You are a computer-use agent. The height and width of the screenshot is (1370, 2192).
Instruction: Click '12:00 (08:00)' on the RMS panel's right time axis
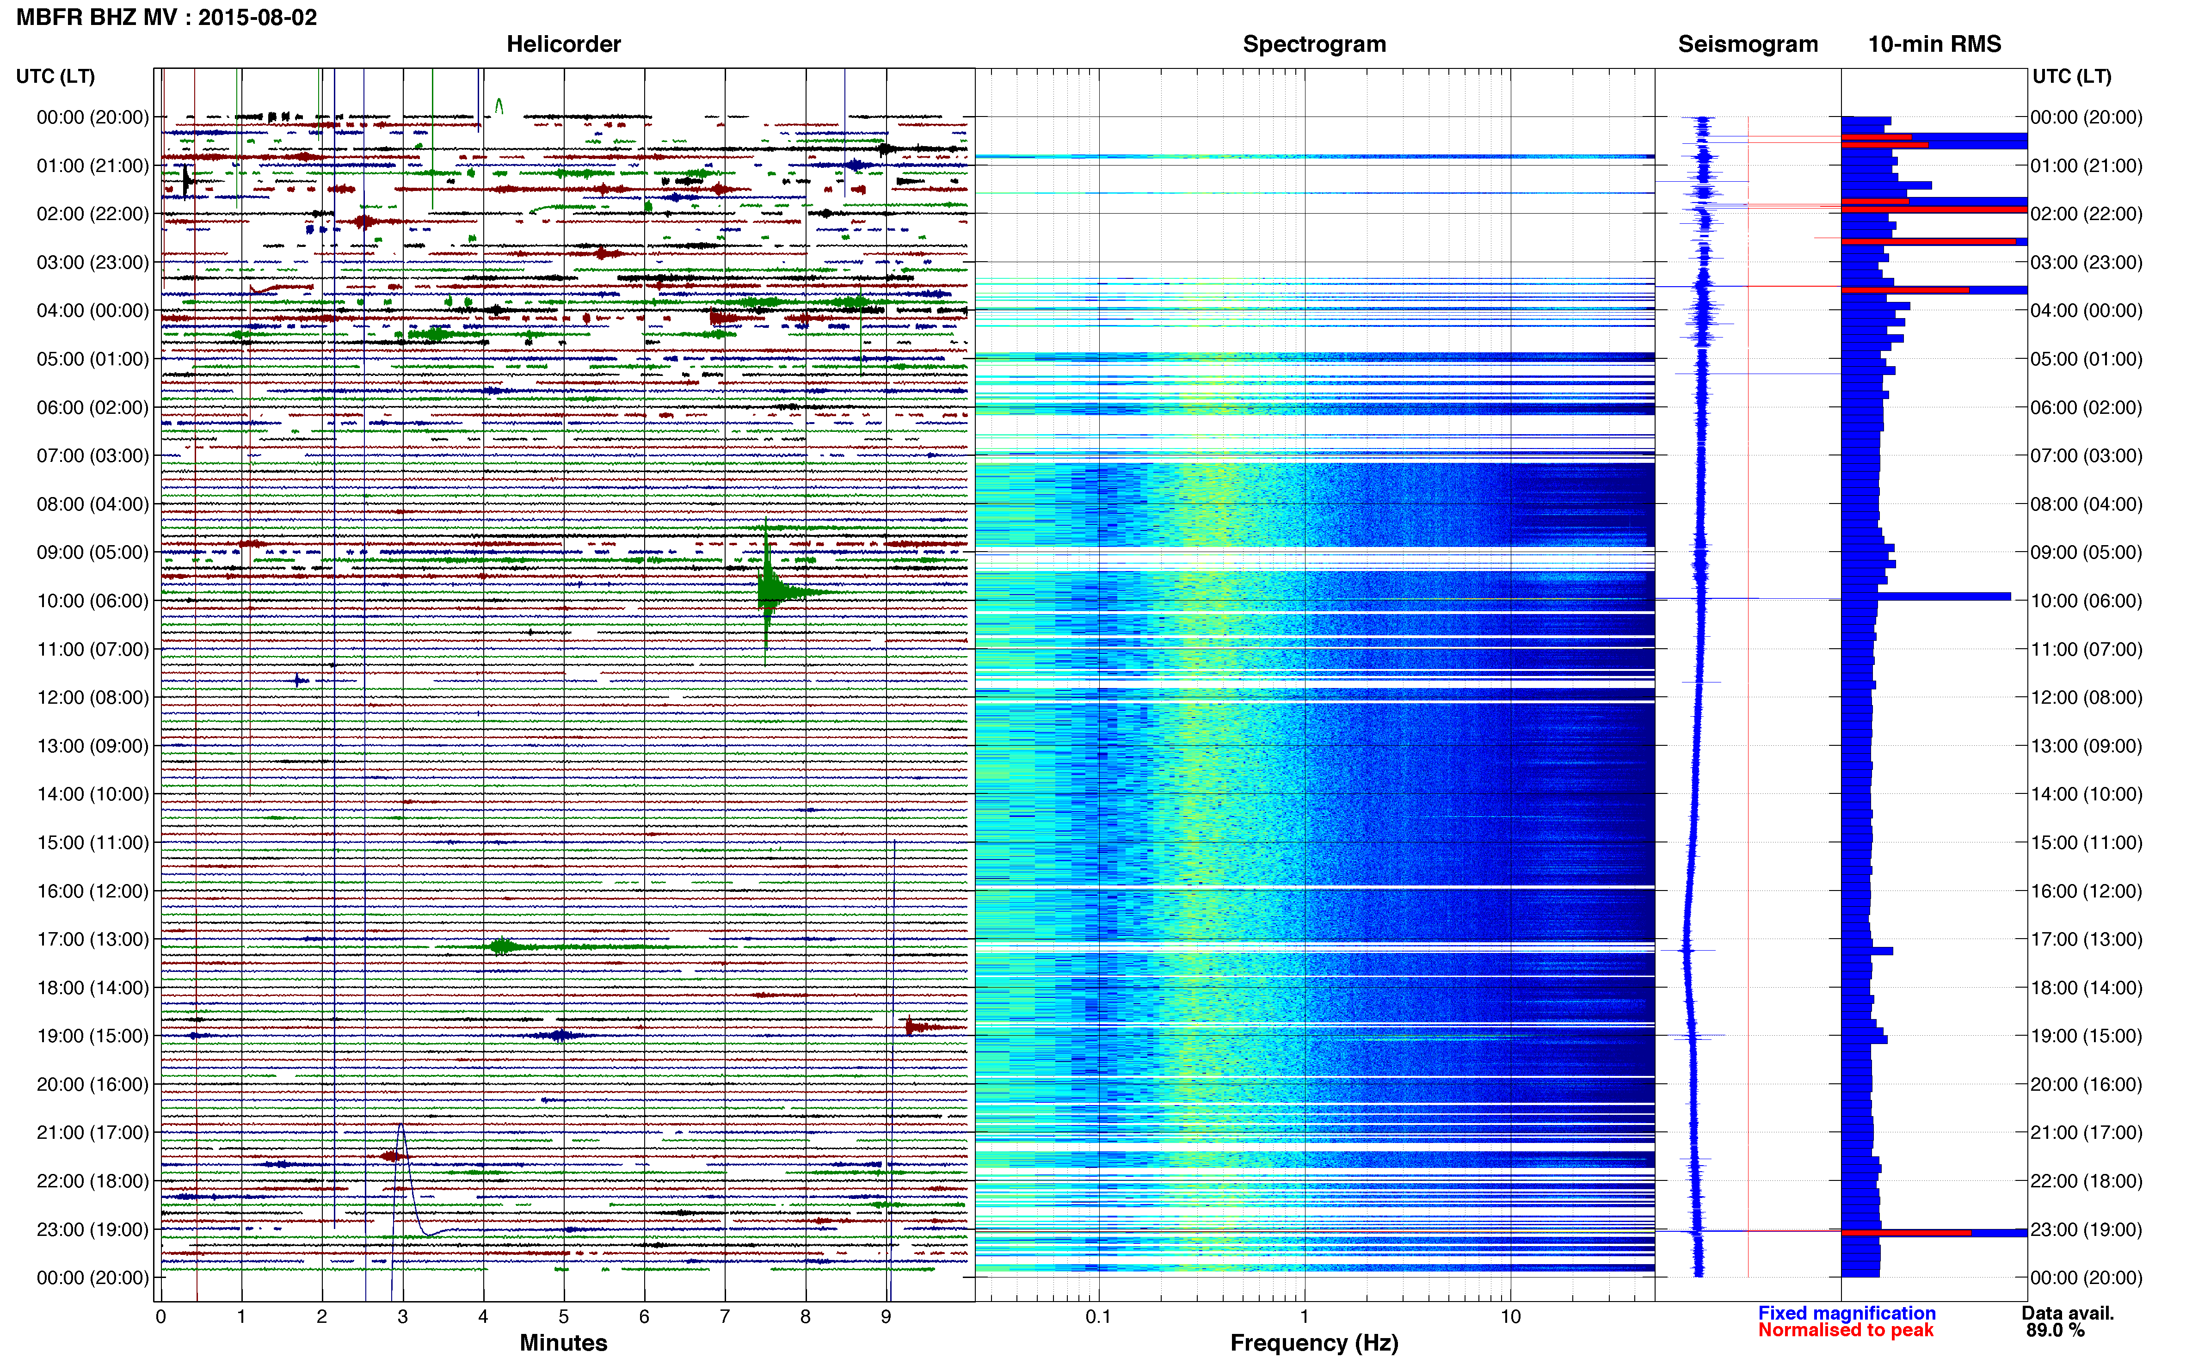[2086, 697]
